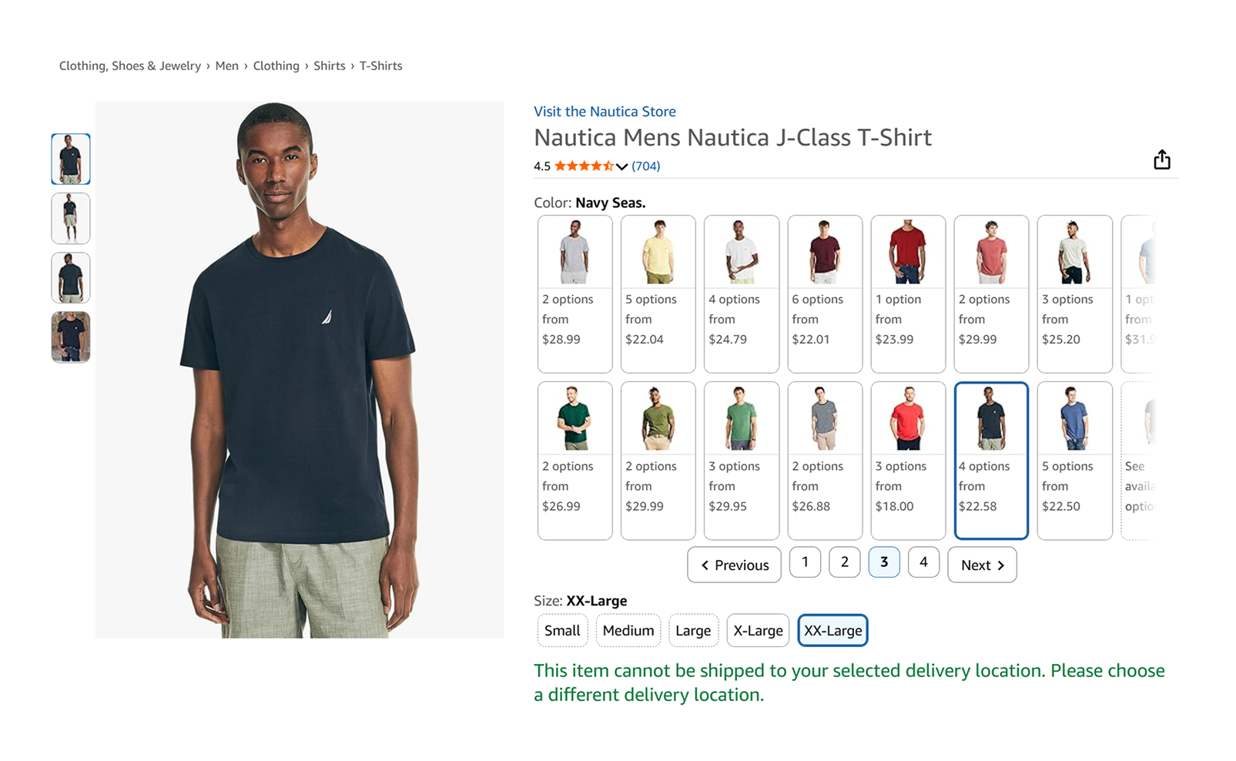Click the Previous page button
The width and height of the screenshot is (1236, 761).
click(x=734, y=565)
